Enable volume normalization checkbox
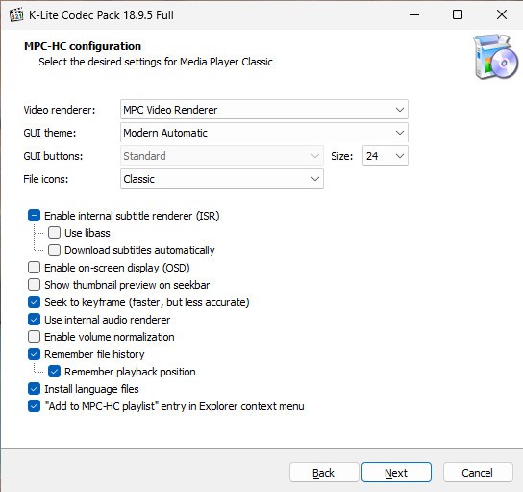 [34, 337]
